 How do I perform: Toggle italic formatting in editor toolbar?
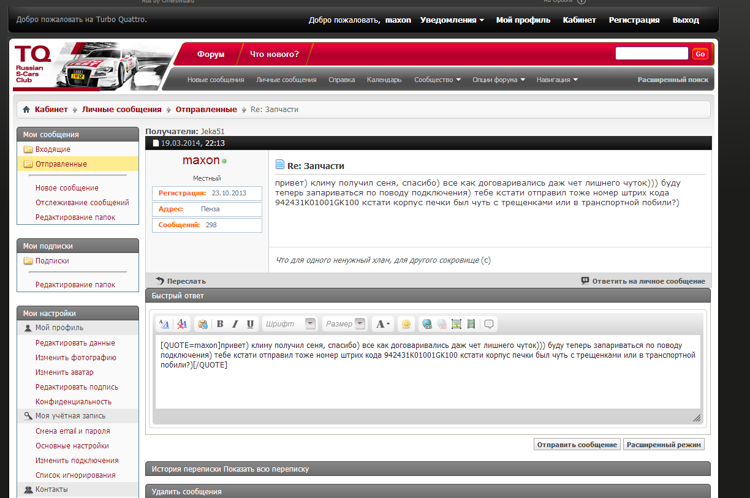(235, 324)
